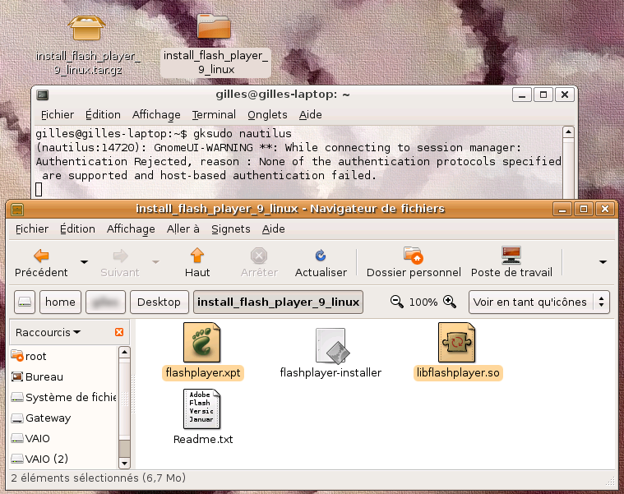Click the flashplayer-installer file name label

point(330,372)
